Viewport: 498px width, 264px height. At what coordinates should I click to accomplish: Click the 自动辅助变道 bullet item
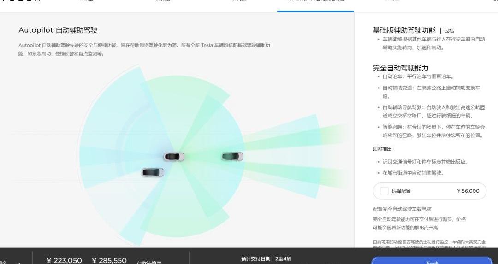431,92
